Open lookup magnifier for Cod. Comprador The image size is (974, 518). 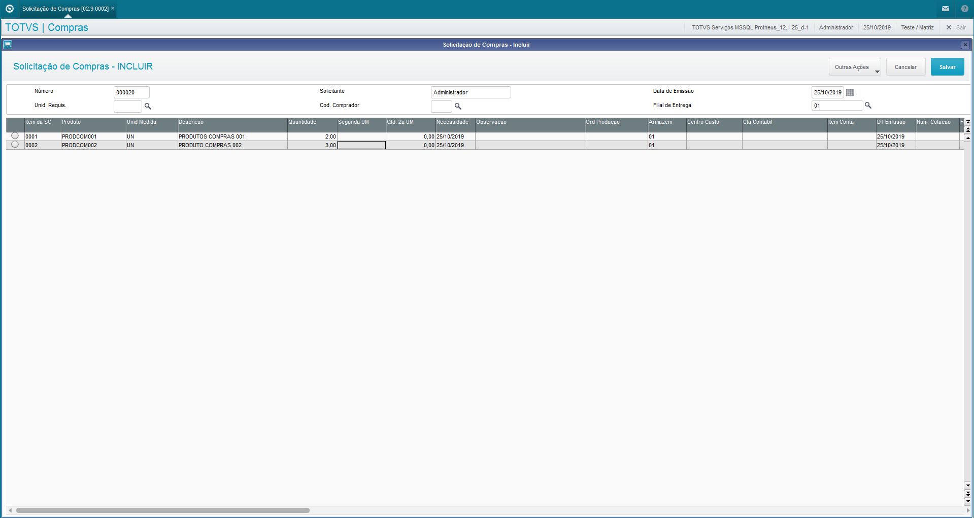tap(458, 106)
